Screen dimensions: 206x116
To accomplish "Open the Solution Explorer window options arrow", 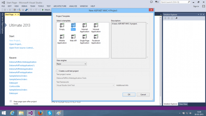I will coord(198,14).
